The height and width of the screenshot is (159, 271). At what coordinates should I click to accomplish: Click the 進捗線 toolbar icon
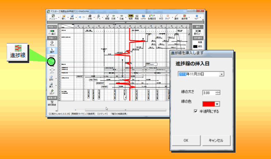[184, 17]
